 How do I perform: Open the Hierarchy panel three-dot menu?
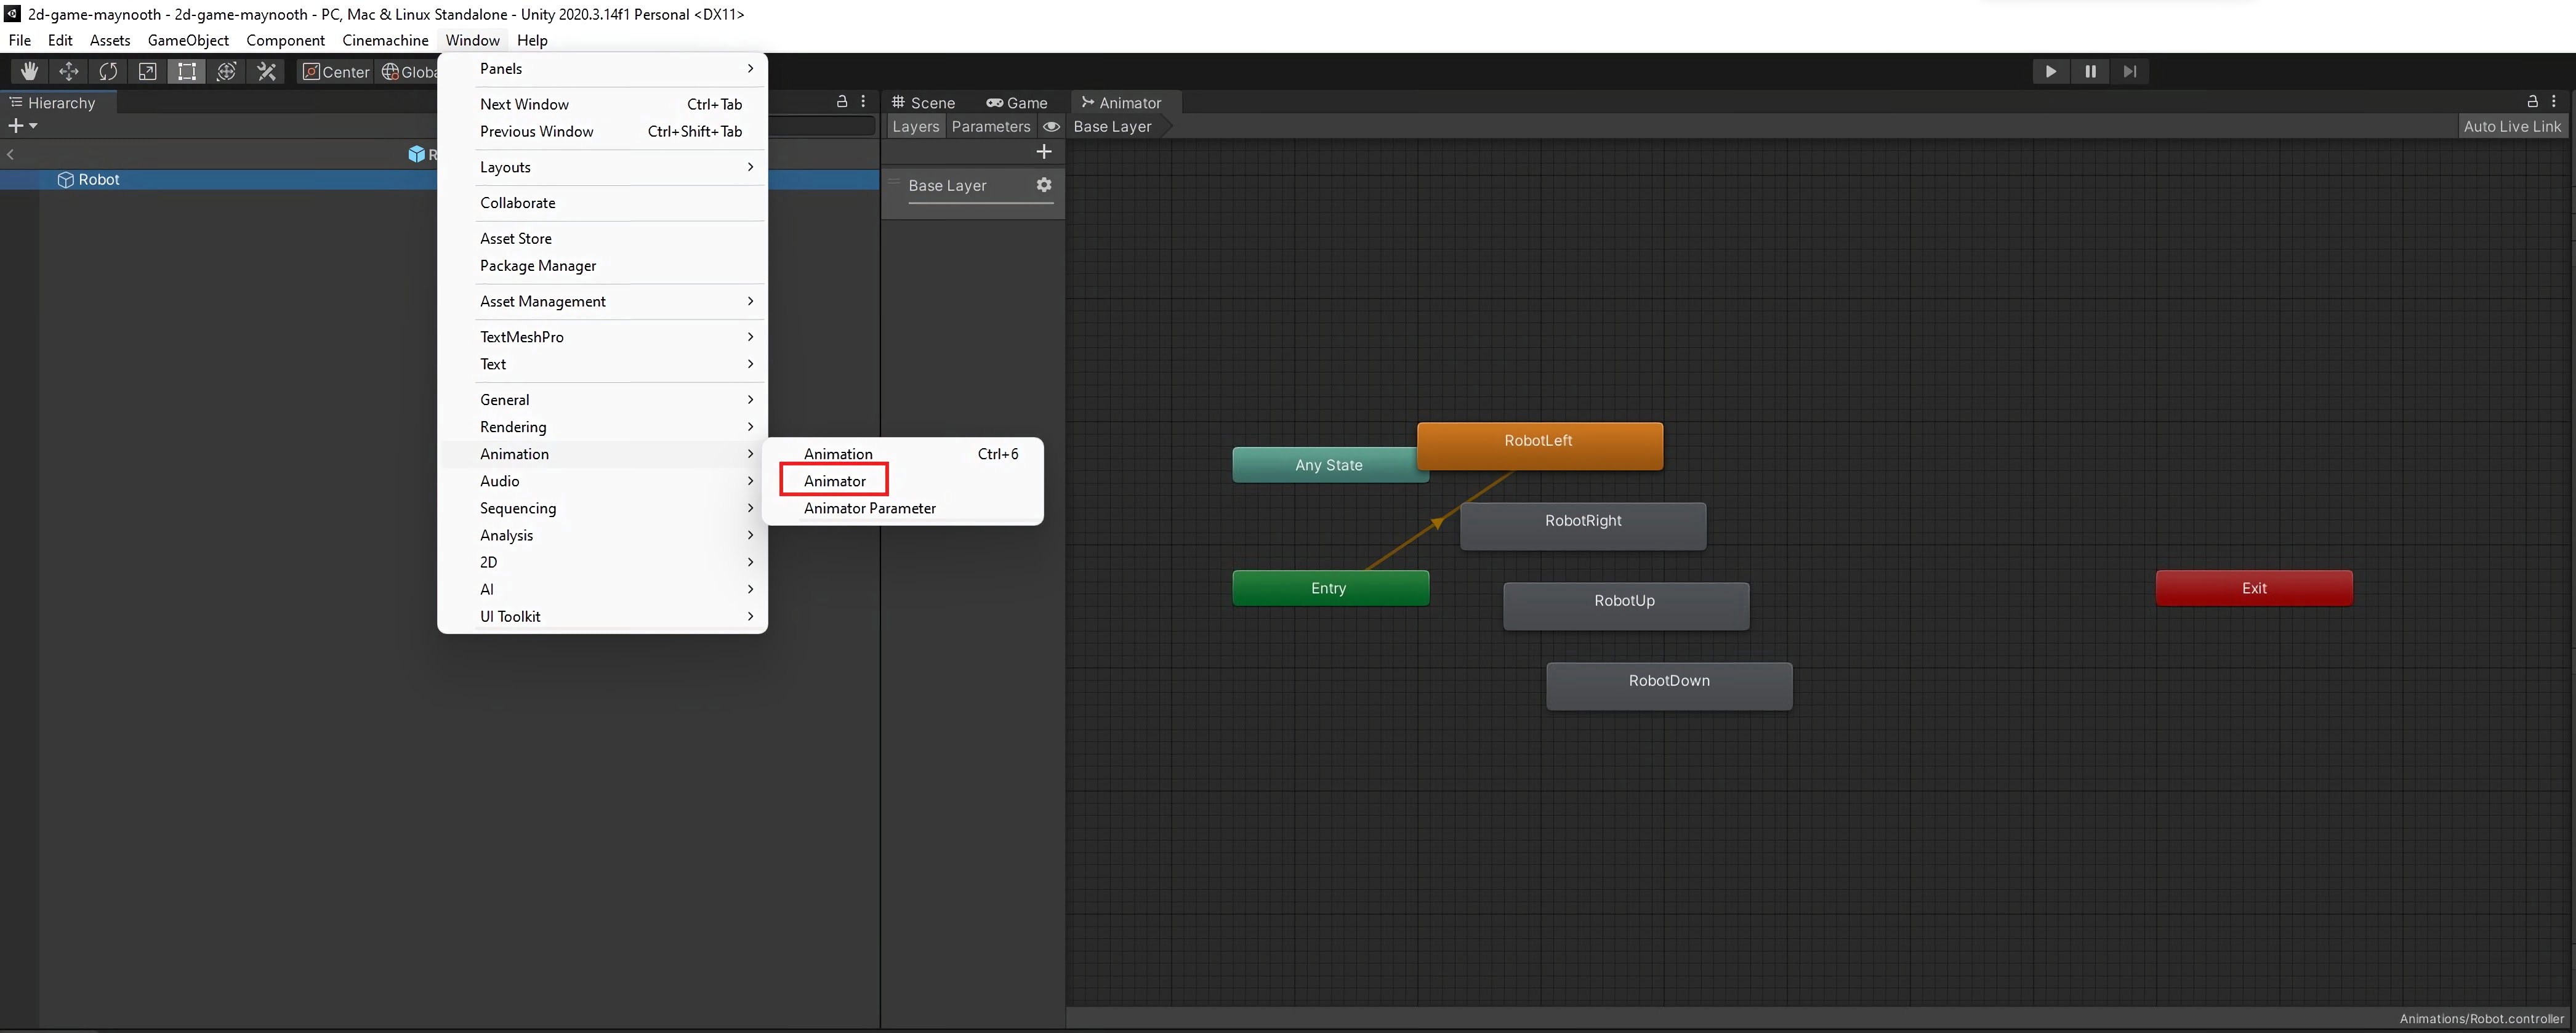coord(863,102)
